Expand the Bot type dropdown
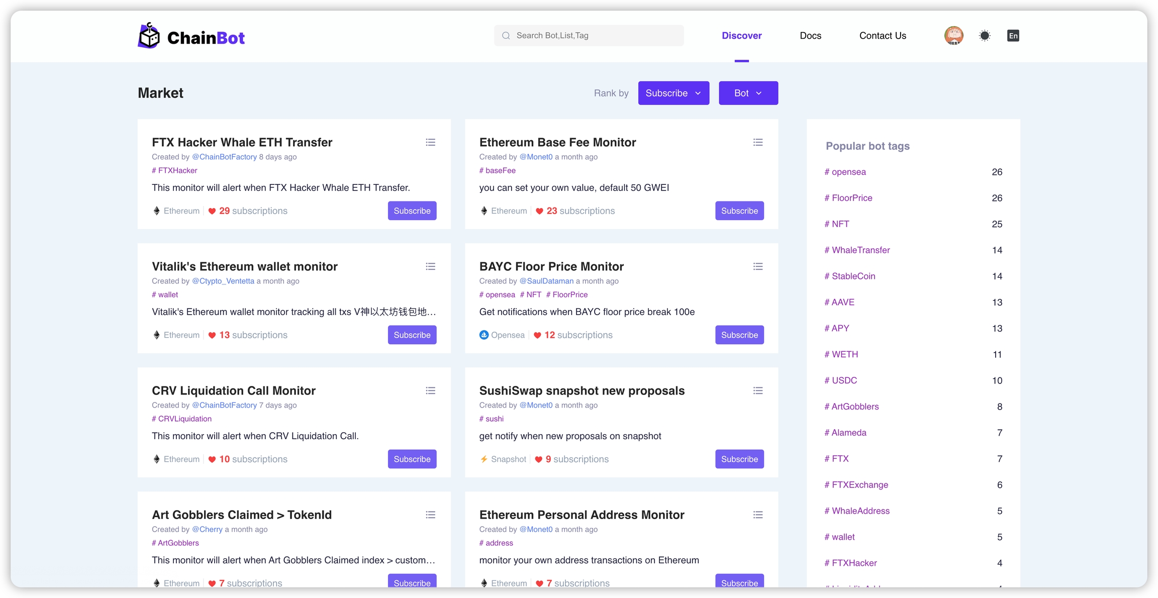The image size is (1158, 598). click(x=748, y=93)
